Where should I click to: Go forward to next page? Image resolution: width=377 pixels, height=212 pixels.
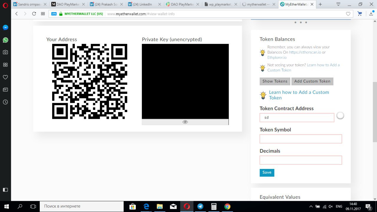(x=25, y=14)
